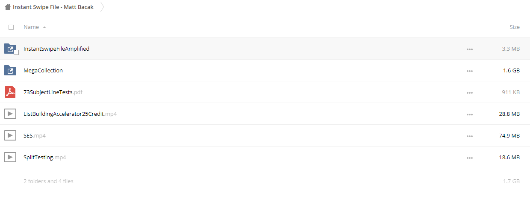Click the video icon for SES.mp4
Viewport: 530px width, 198px height.
point(10,135)
